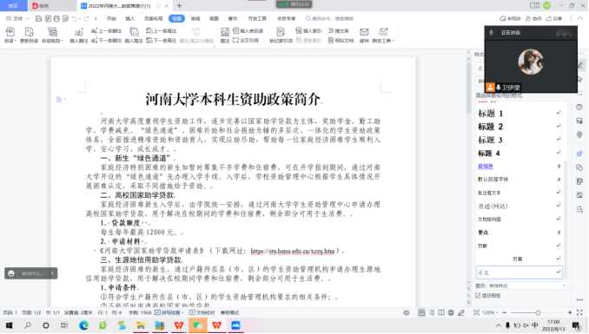Image resolution: width=589 pixels, height=334 pixels.
Task: Toggle the 显示预览 checkbox
Action: point(478,296)
